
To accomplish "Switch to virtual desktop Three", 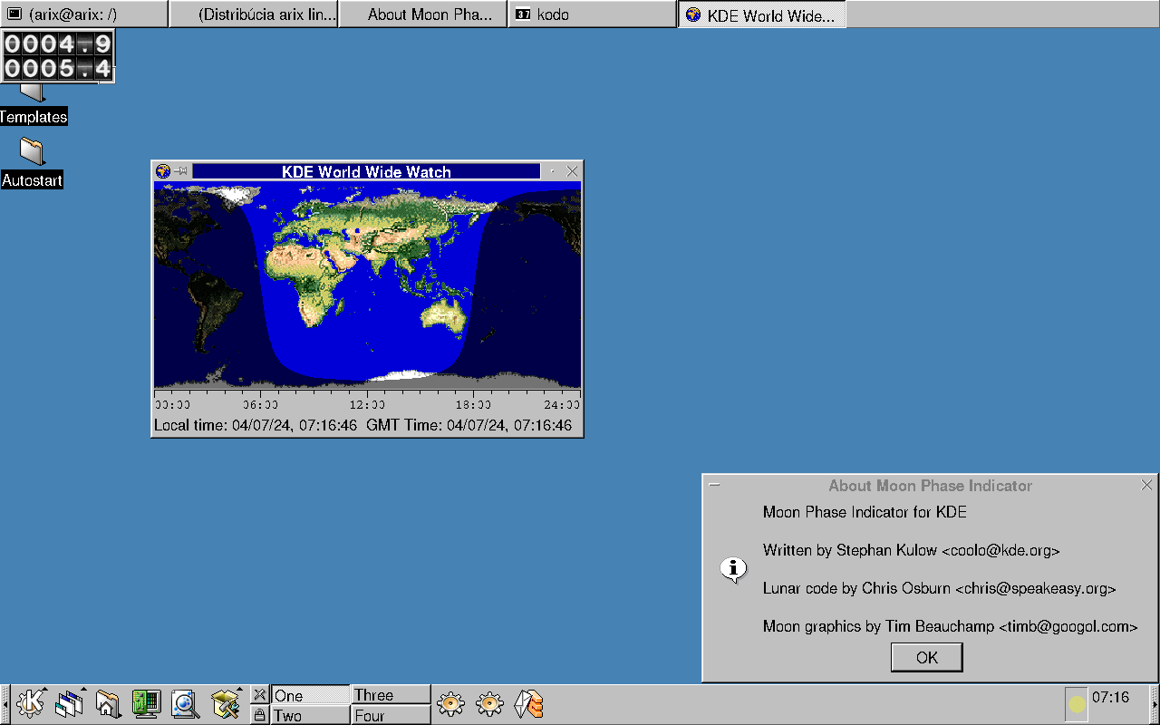I will pos(391,695).
